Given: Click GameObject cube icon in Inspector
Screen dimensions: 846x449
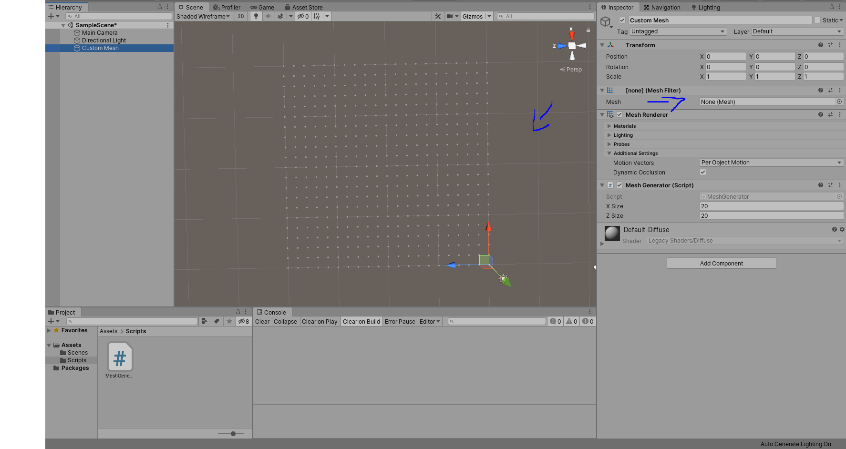Looking at the screenshot, I should click(x=605, y=22).
